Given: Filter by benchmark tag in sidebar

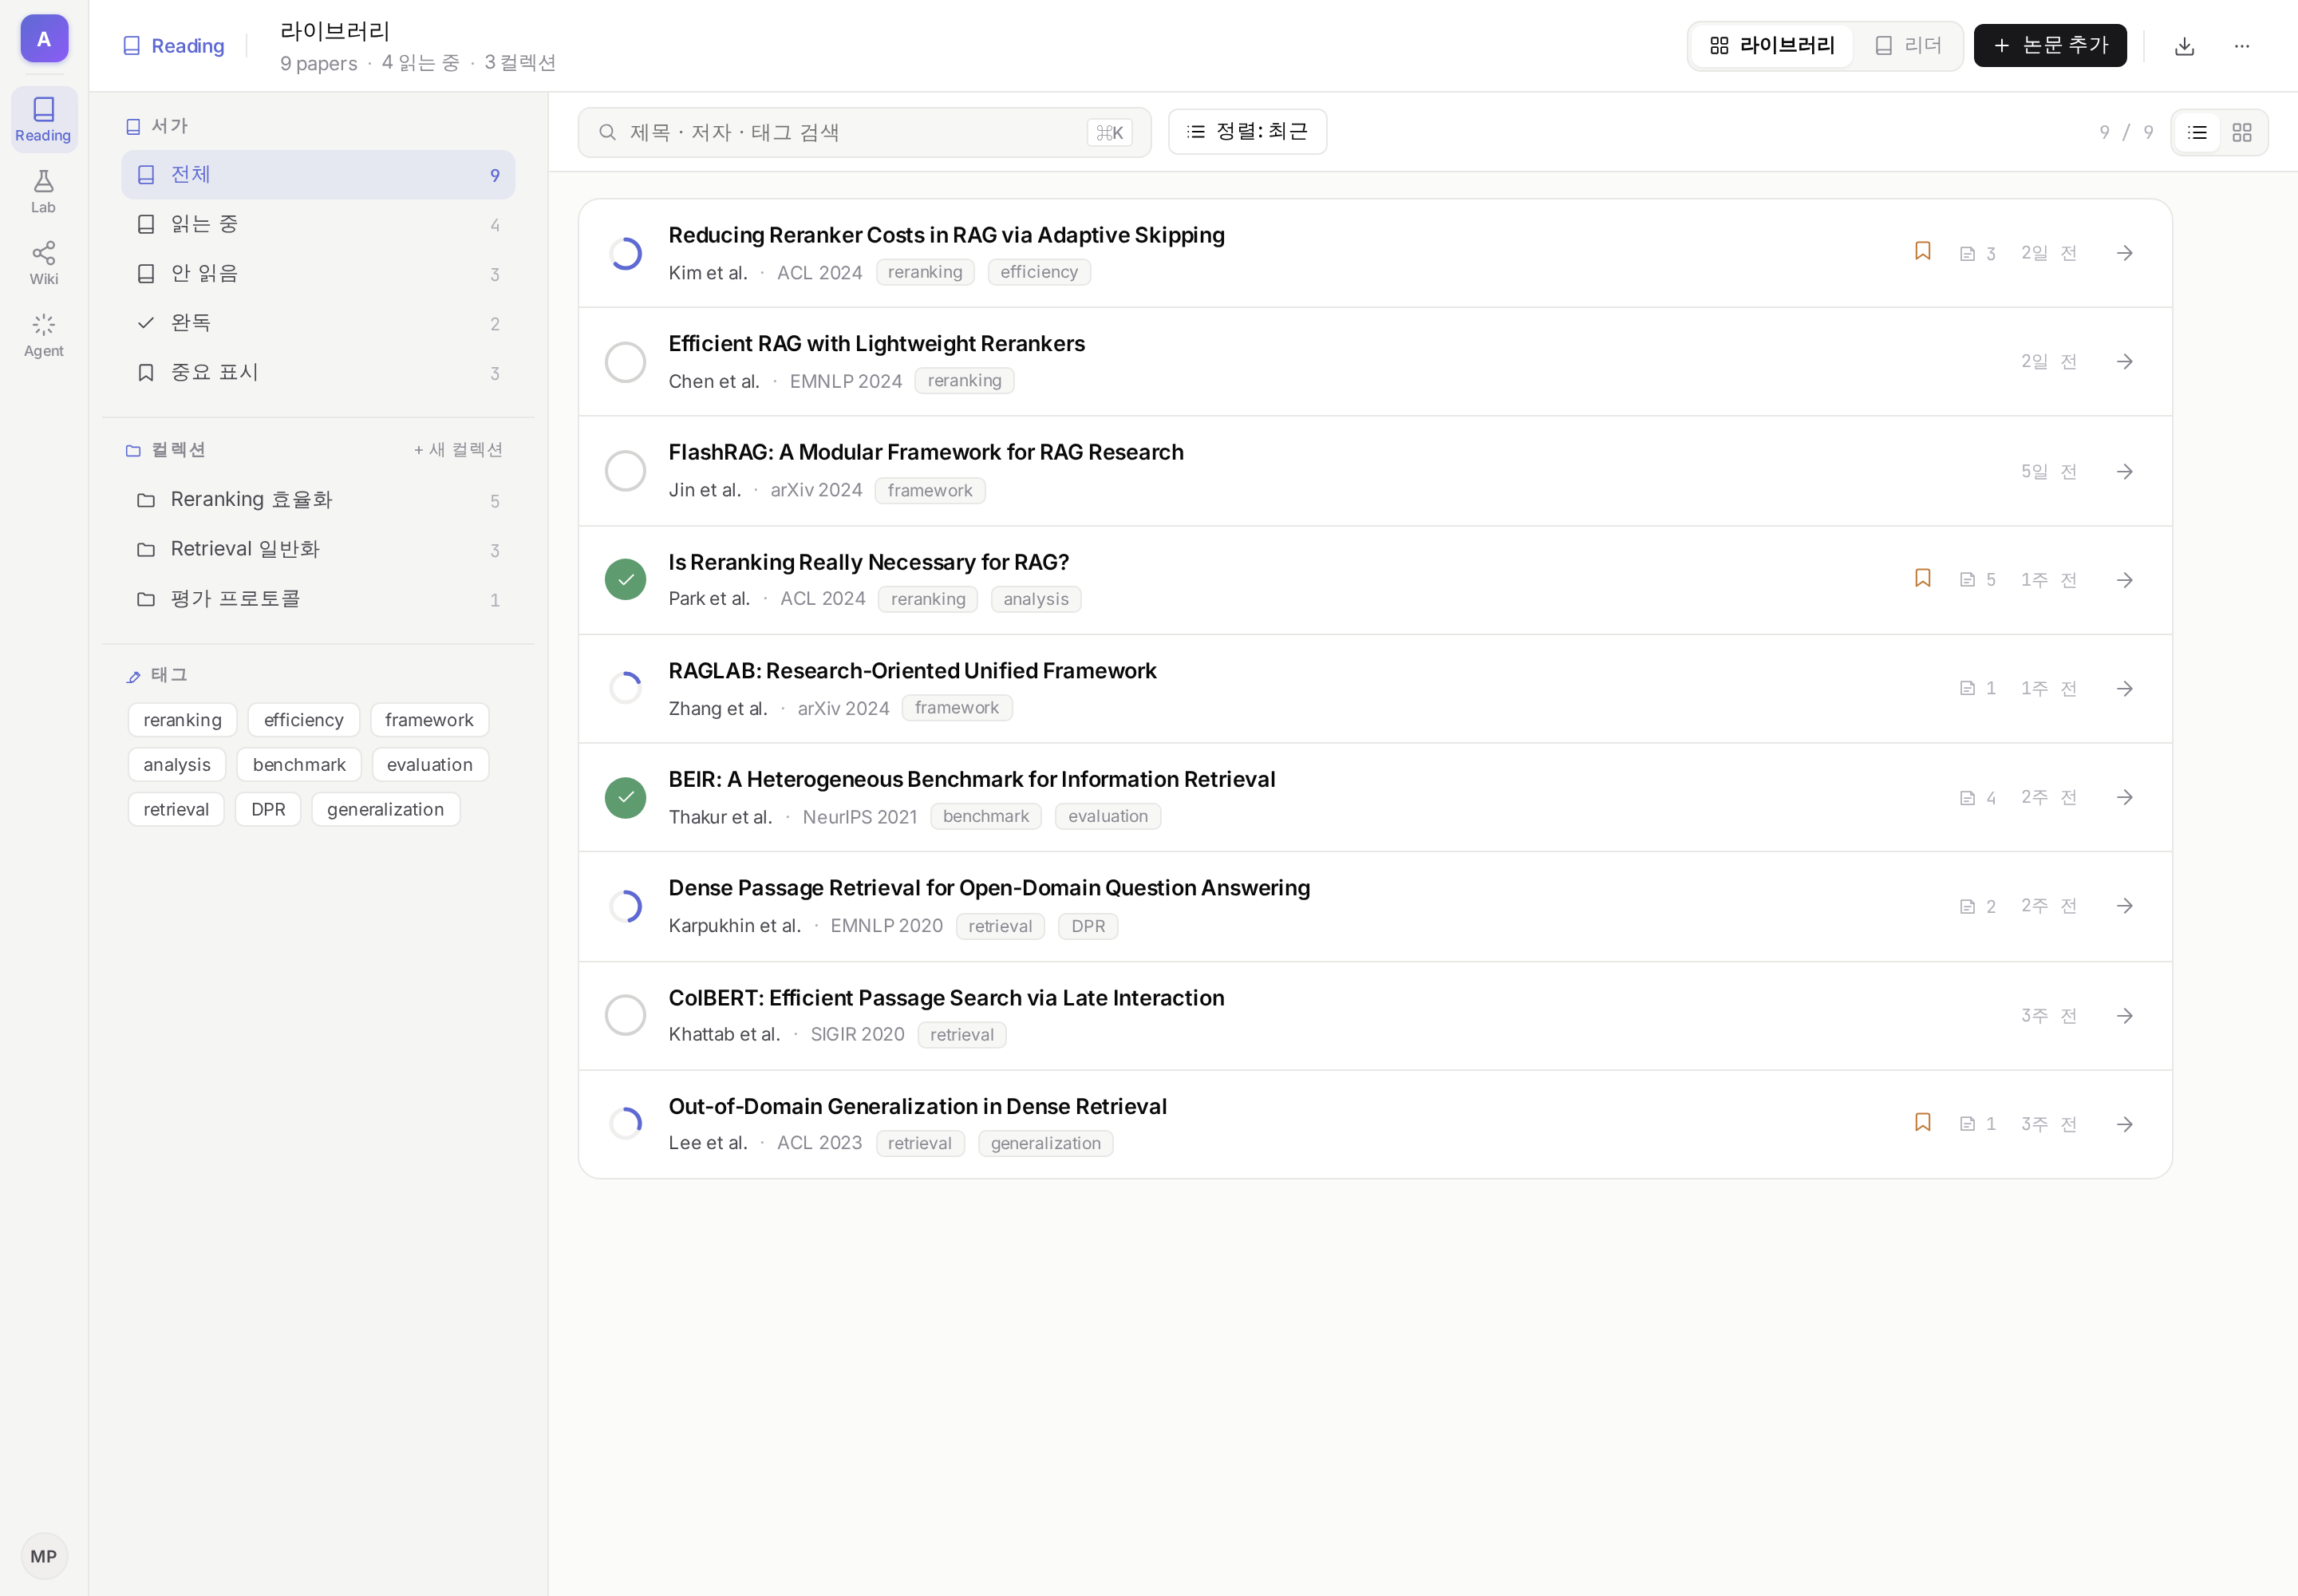Looking at the screenshot, I should (x=299, y=765).
